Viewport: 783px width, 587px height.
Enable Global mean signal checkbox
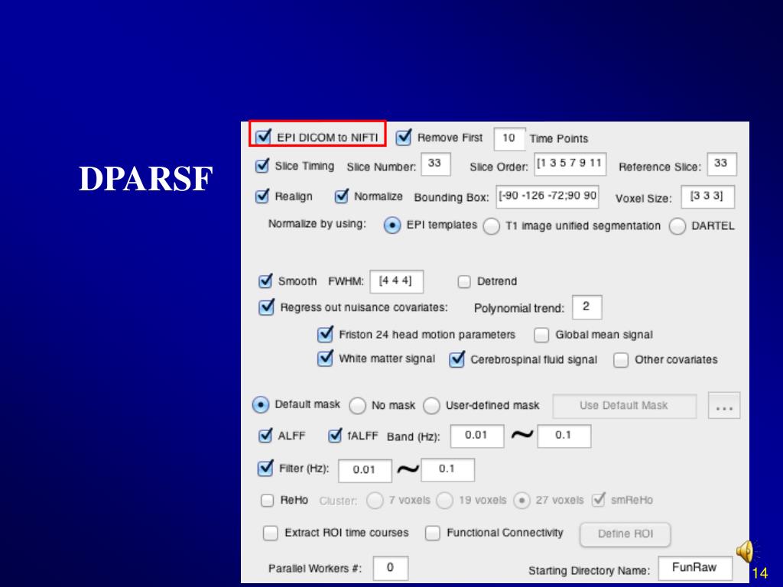tap(541, 335)
